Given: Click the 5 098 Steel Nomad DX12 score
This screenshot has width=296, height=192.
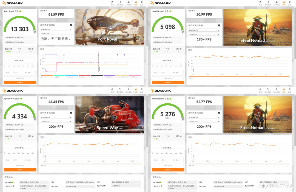Looking at the screenshot, I should (168, 27).
